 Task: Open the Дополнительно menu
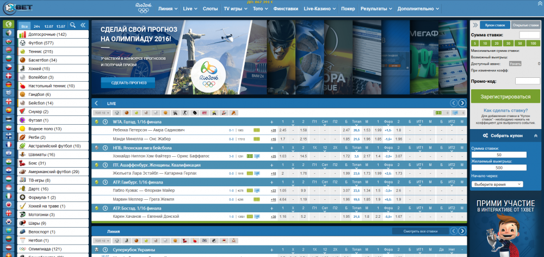pyautogui.click(x=434, y=9)
